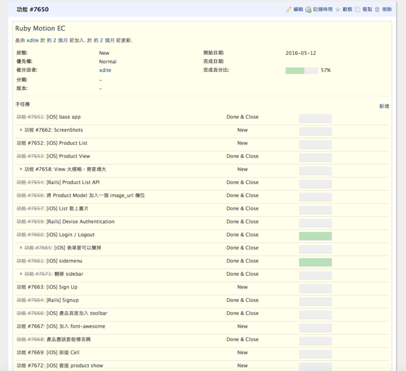Click the 功能 #7650 heading
The image size is (406, 371).
coord(32,10)
